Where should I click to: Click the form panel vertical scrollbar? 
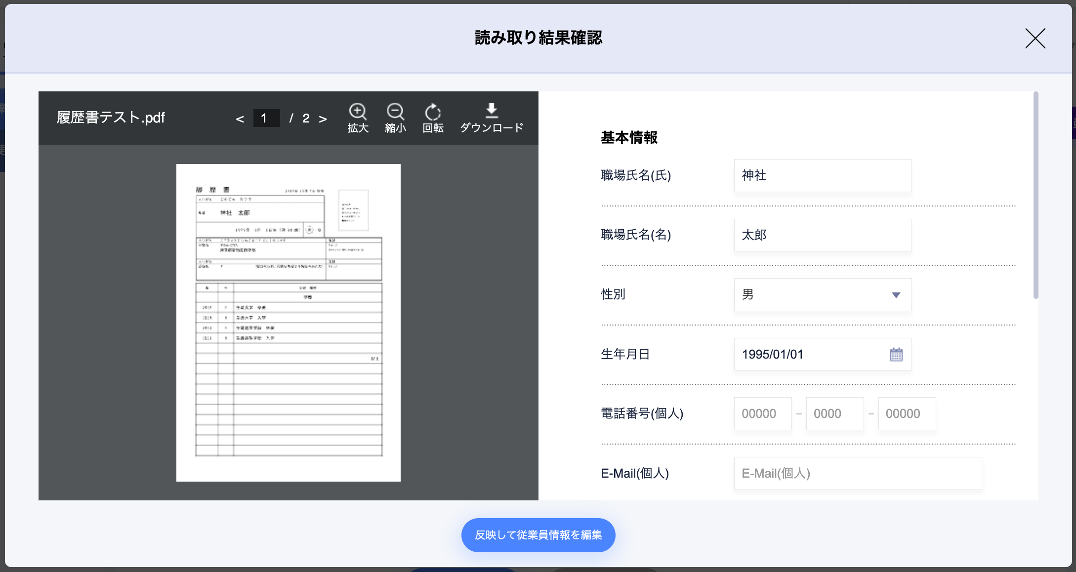1035,196
